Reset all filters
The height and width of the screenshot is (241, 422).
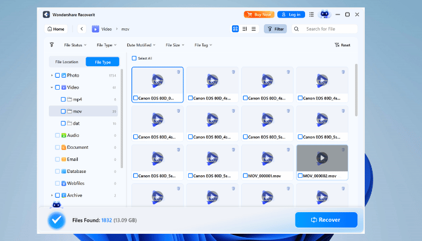tap(342, 45)
